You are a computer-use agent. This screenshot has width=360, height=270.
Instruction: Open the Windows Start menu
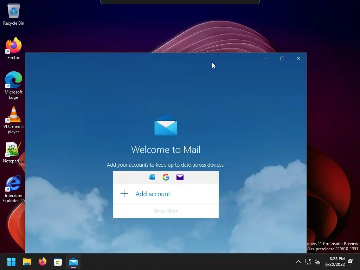[11, 262]
